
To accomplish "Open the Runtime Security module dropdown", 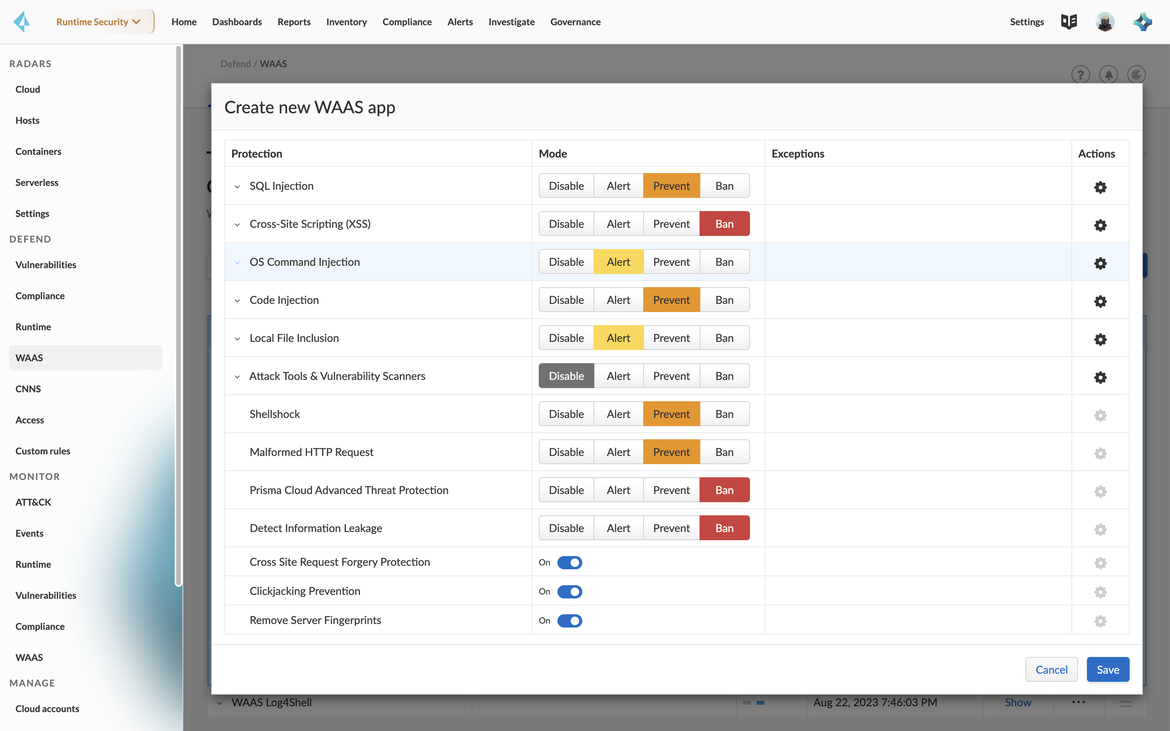I will 99,21.
